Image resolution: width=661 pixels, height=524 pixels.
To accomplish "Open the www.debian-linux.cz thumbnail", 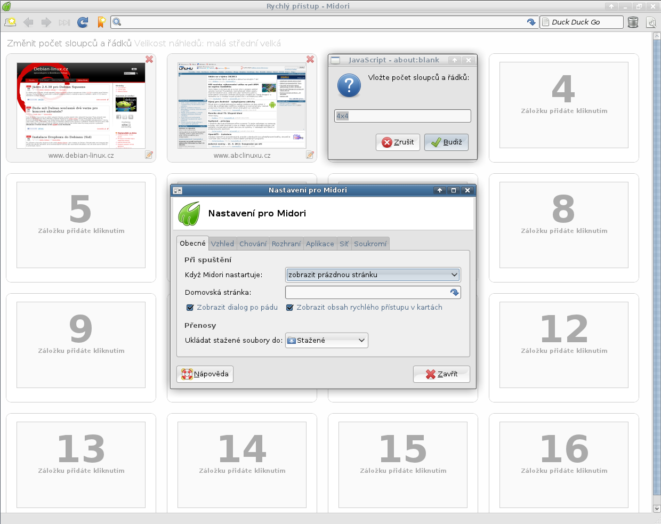I will 81,106.
